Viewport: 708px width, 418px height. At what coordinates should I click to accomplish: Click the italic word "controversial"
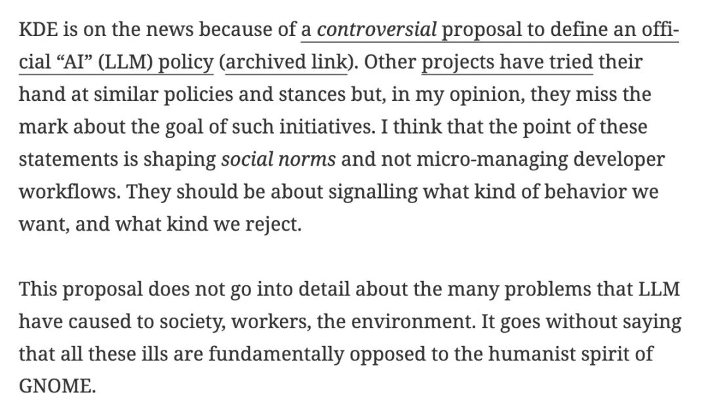click(376, 29)
